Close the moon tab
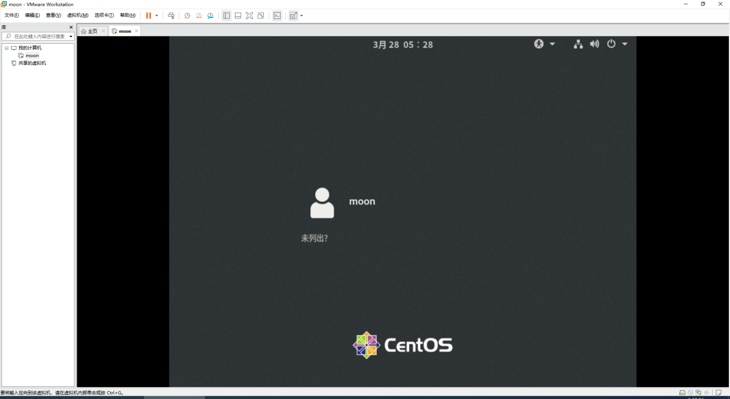 tap(137, 31)
